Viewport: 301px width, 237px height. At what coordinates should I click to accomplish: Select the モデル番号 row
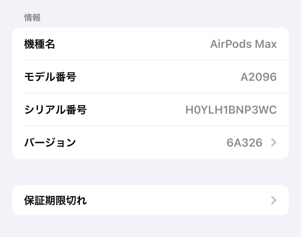[151, 77]
